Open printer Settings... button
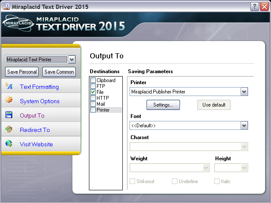Image resolution: width=271 pixels, height=203 pixels. [x=163, y=105]
